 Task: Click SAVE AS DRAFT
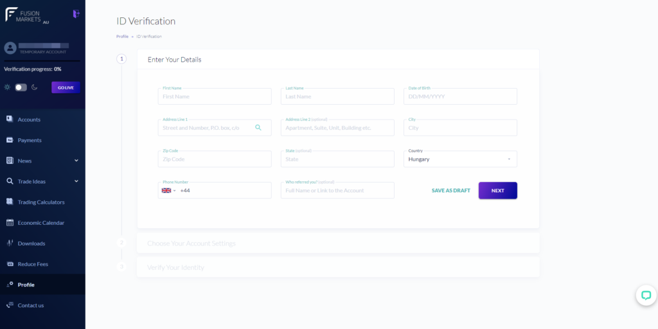coord(450,191)
